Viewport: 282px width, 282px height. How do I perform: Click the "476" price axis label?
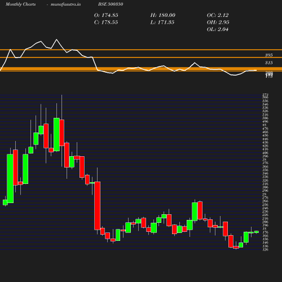tap(265, 129)
